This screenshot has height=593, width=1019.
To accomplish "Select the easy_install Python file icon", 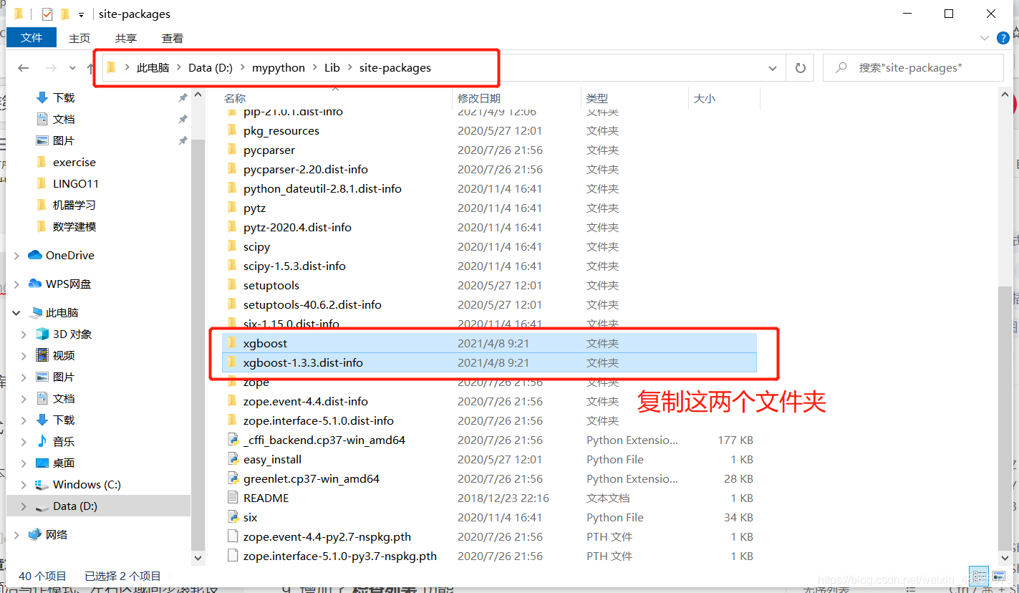I will tap(232, 459).
